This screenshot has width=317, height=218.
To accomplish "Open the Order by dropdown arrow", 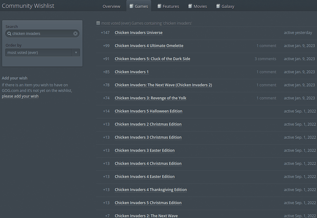I will 76,52.
